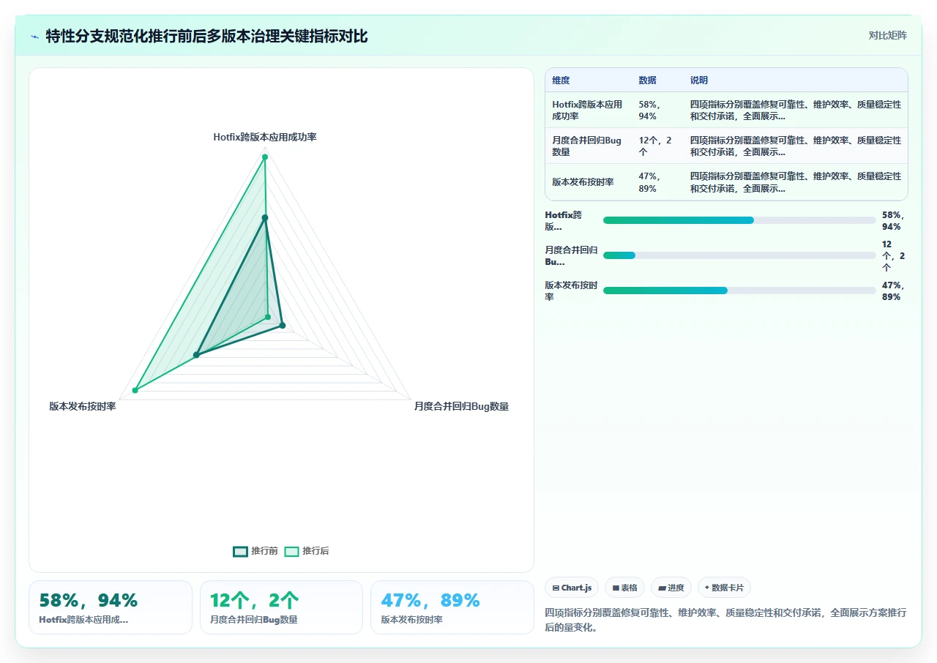Click radar axis label 版本发布按时率

point(83,406)
